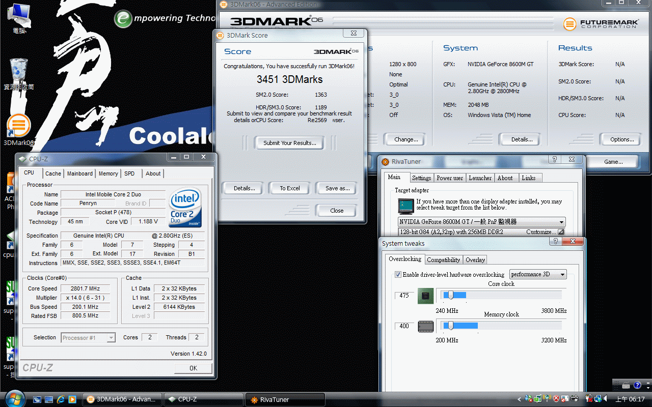Click Game button in 3DMark06
Screen dimensions: 652x407
pyautogui.click(x=613, y=162)
